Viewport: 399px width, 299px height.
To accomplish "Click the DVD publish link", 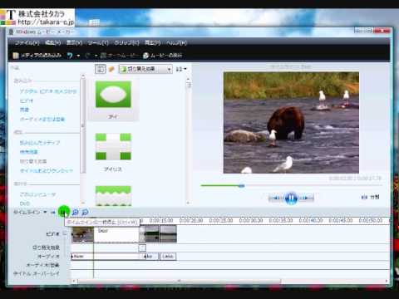I will [x=24, y=203].
